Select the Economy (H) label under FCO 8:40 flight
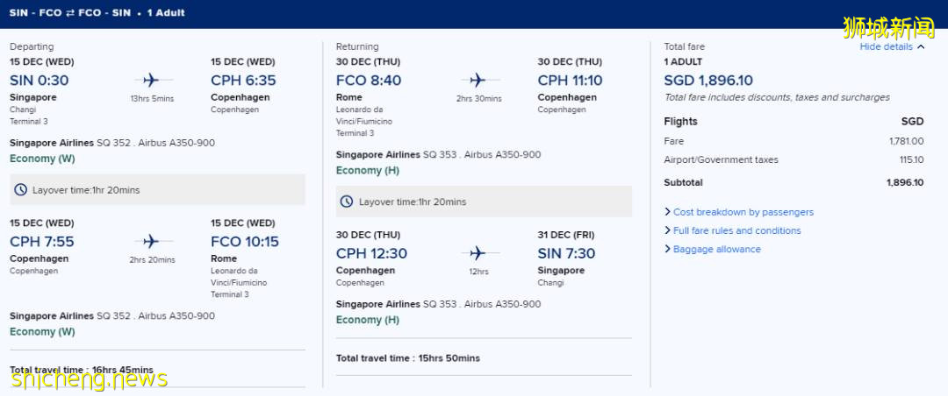948x396 pixels. point(368,170)
